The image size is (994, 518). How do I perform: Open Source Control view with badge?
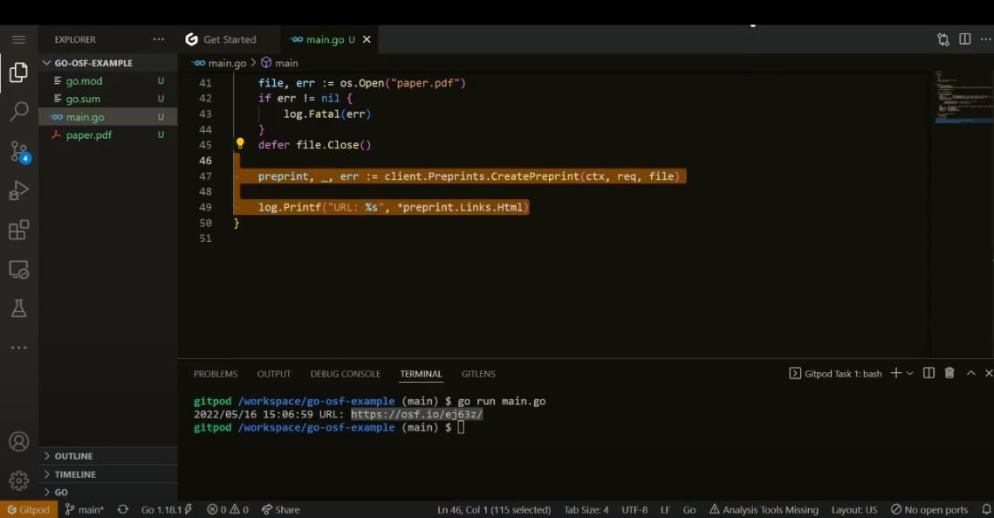click(x=19, y=152)
